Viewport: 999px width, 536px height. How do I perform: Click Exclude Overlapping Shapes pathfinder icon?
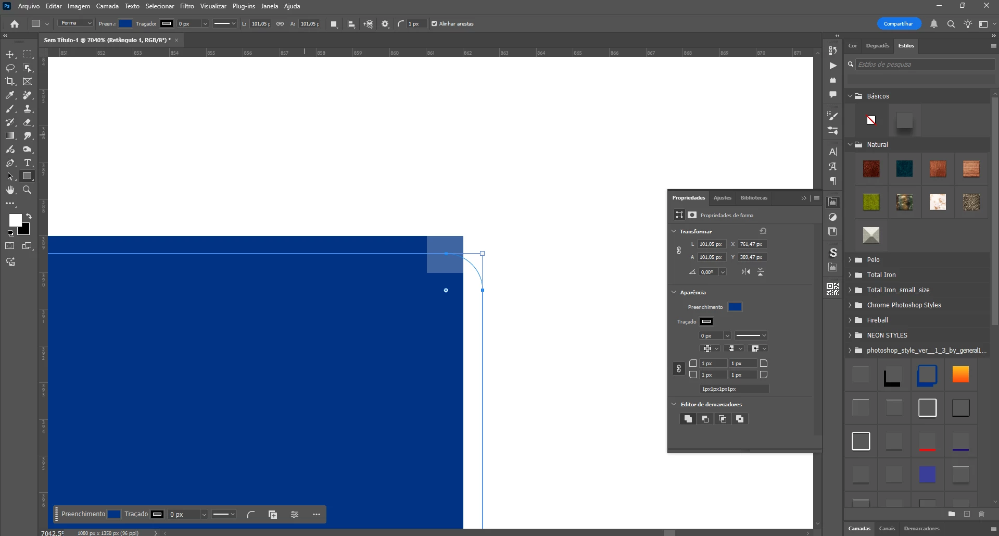pyautogui.click(x=740, y=419)
